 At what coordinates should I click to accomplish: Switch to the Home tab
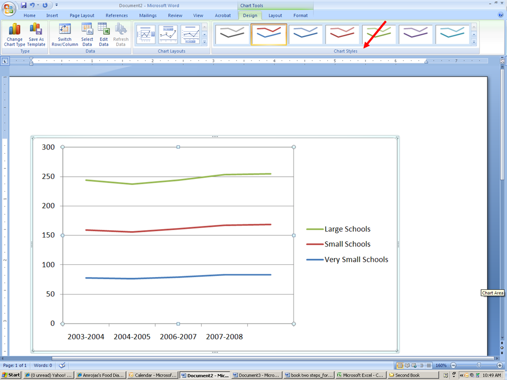[x=30, y=15]
